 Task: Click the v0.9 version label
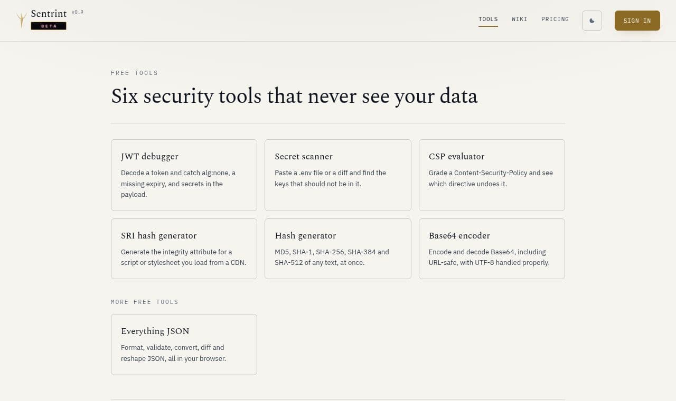[78, 12]
